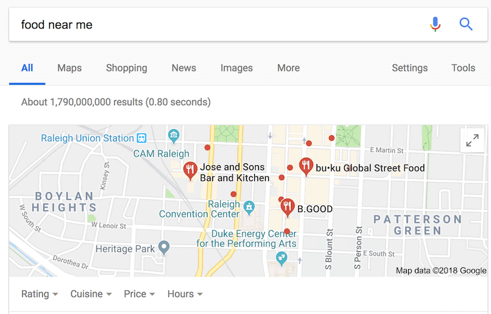The height and width of the screenshot is (314, 491).
Task: Expand the Price filter dropdown
Action: tap(139, 294)
